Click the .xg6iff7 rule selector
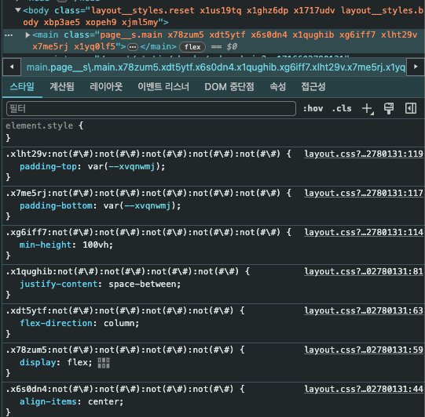Image resolution: width=425 pixels, height=417 pixels. (143, 233)
